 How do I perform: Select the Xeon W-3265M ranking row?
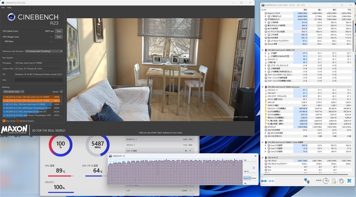tap(31, 112)
